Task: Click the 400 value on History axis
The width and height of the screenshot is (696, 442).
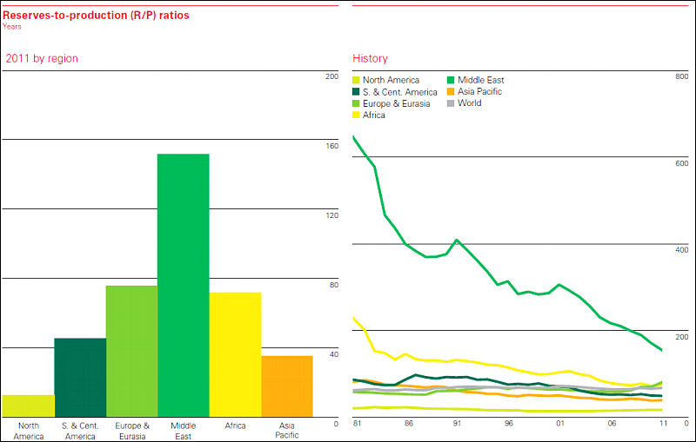Action: click(682, 250)
